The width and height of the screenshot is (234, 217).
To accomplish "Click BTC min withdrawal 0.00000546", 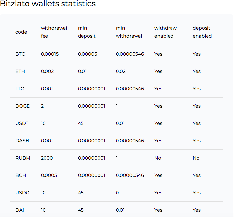I will click(x=130, y=54).
